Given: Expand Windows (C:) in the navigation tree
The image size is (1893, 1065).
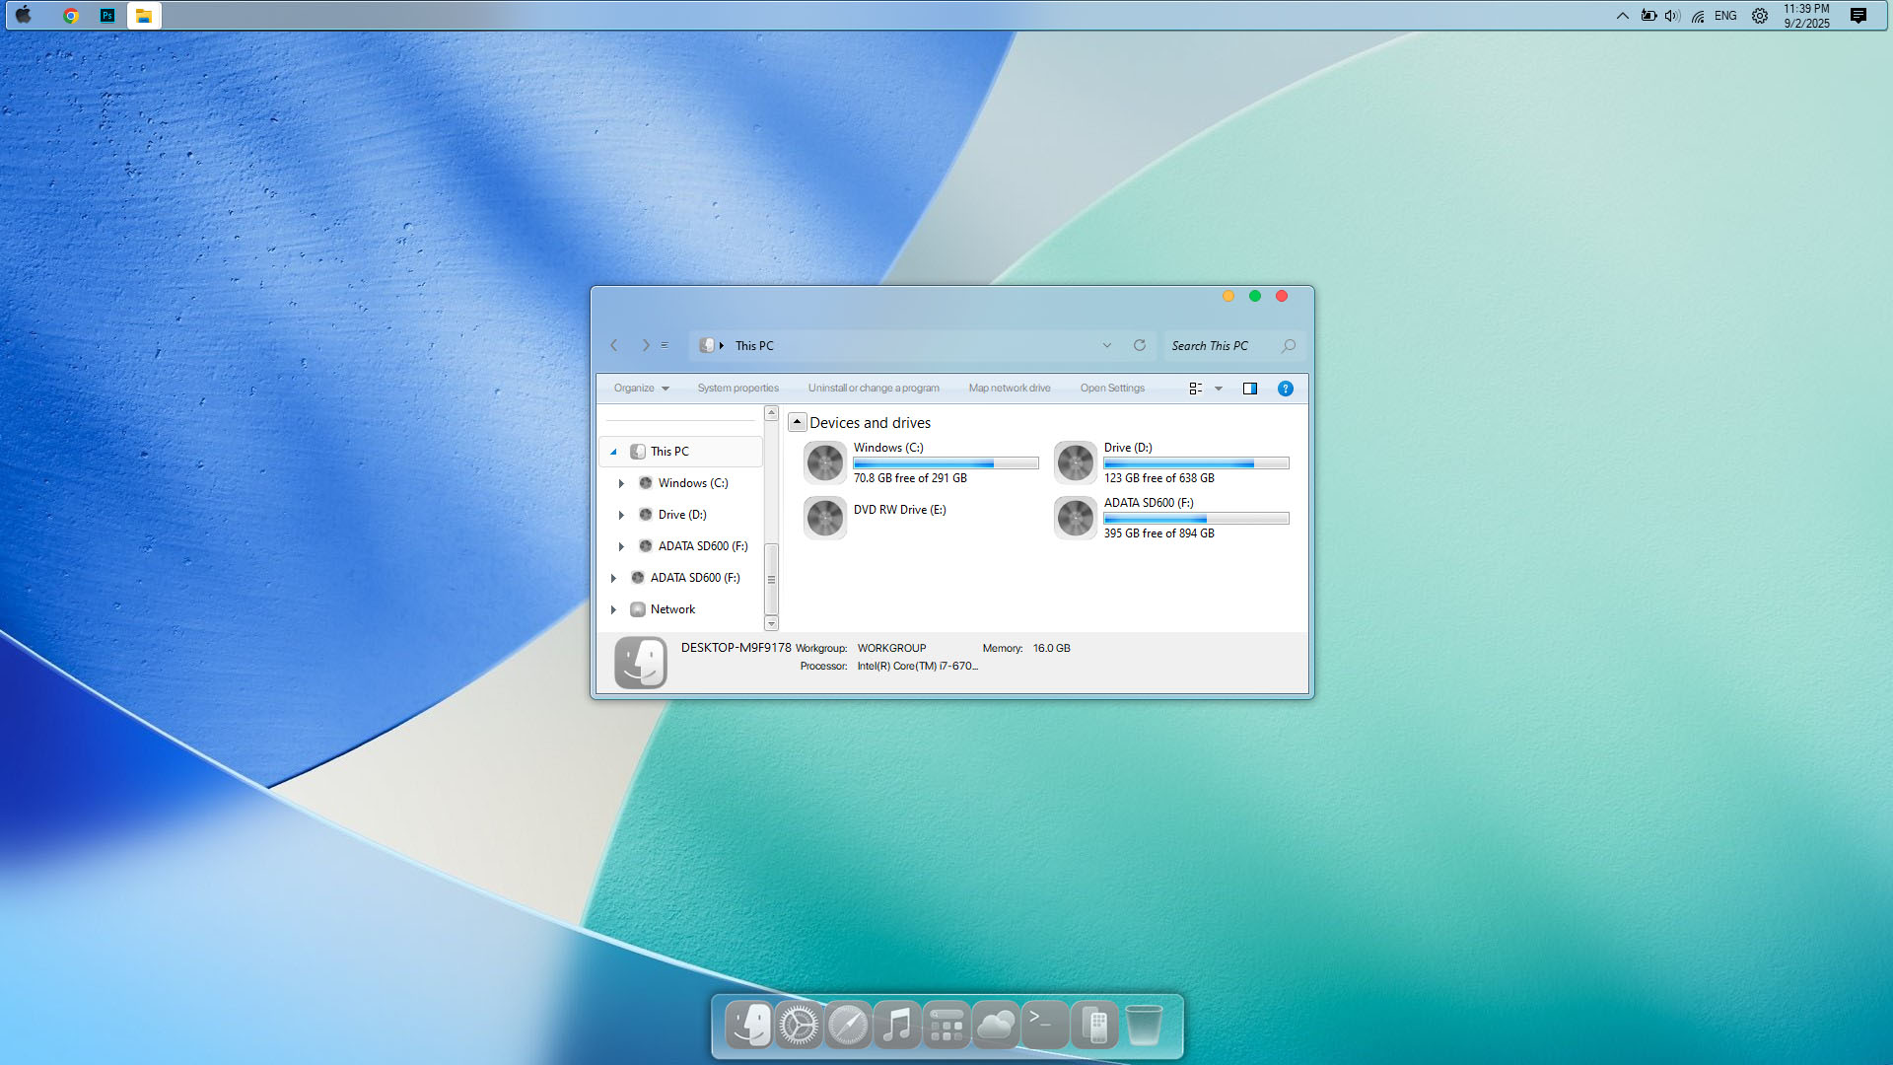Looking at the screenshot, I should coord(621,483).
